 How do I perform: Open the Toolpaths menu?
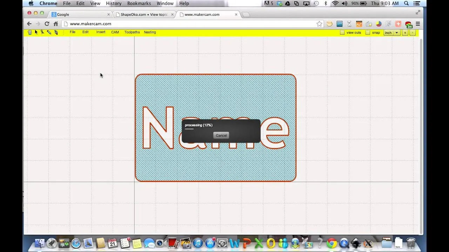[x=132, y=32]
